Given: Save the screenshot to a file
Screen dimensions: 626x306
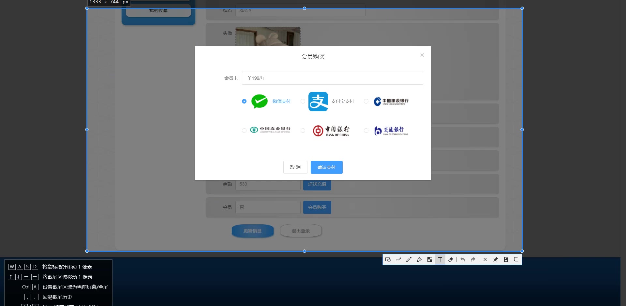Looking at the screenshot, I should pyautogui.click(x=506, y=259).
